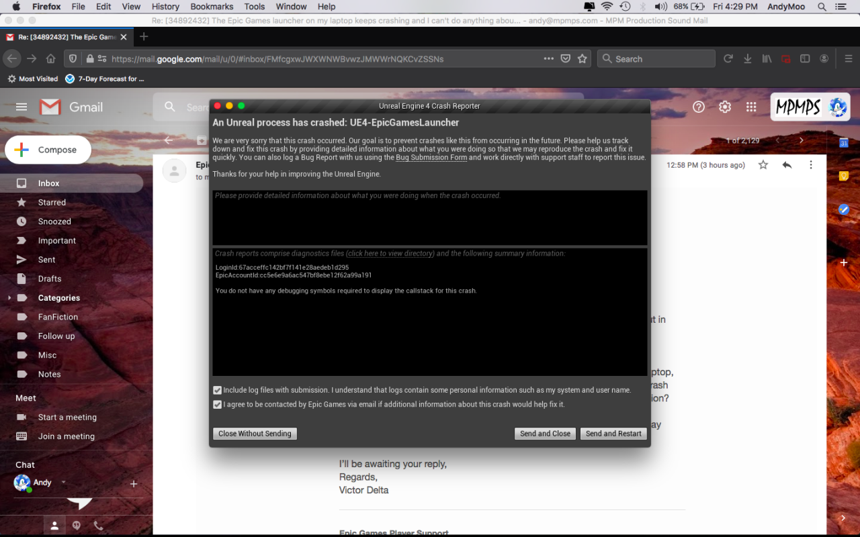Image resolution: width=860 pixels, height=537 pixels.
Task: Open Google Keep side panel
Action: [844, 176]
